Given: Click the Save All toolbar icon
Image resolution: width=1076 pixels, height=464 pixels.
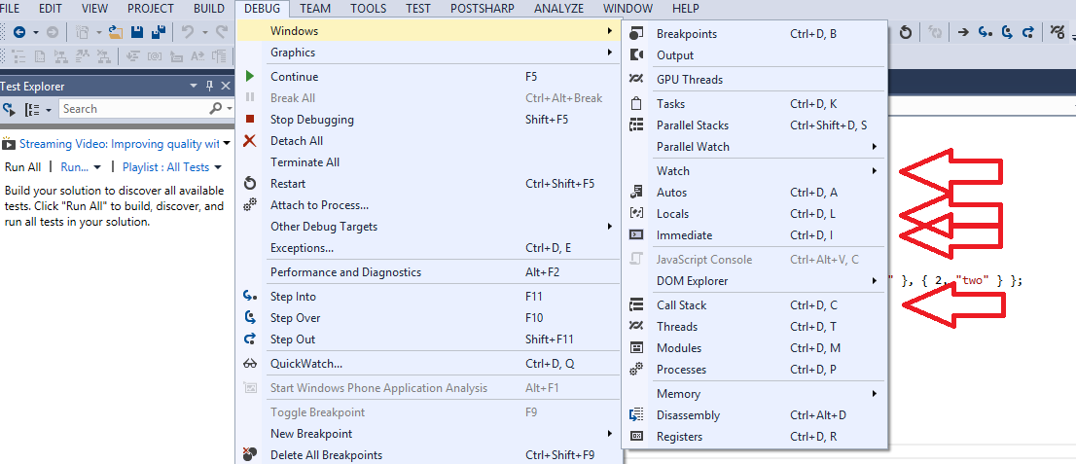Looking at the screenshot, I should [160, 33].
